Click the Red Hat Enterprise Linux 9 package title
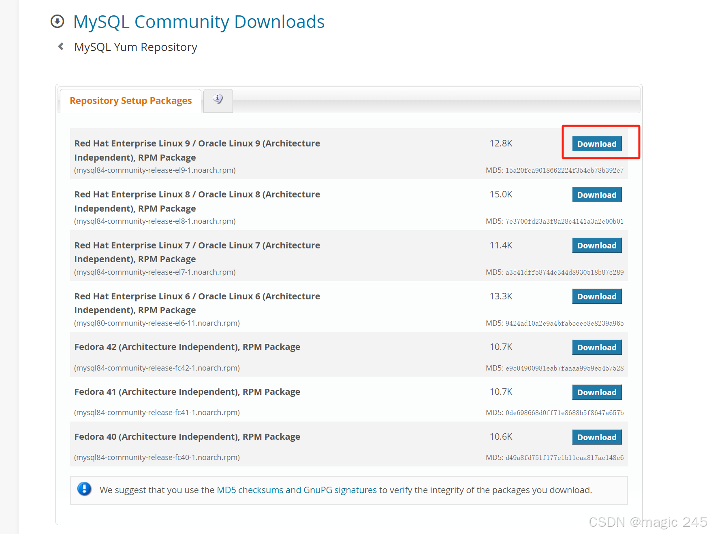Screen dimensions: 709x534 coord(197,150)
